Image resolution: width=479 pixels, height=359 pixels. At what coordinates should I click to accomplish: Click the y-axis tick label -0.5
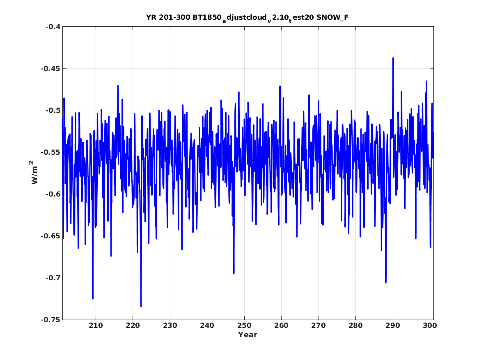tap(53, 110)
